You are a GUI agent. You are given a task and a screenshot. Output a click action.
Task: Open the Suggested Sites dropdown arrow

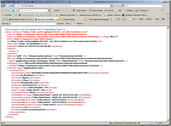(x=35, y=15)
